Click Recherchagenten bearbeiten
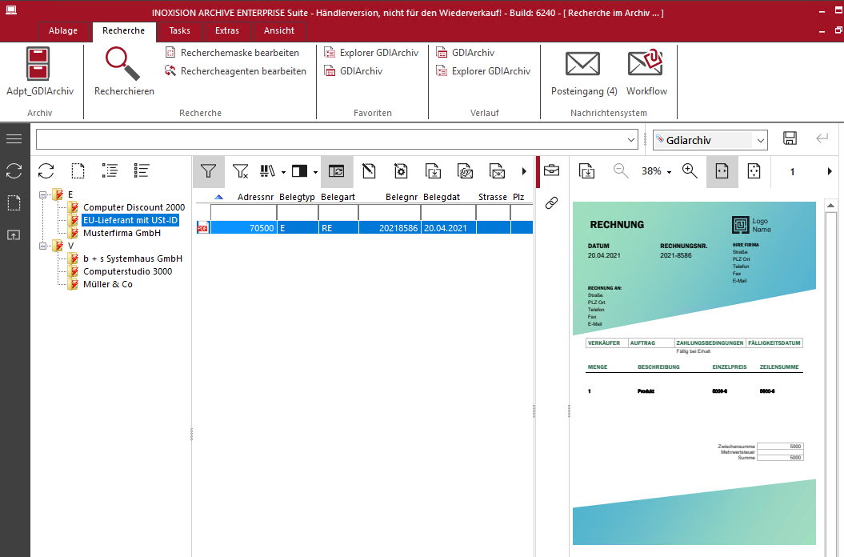844x557 pixels. click(x=242, y=71)
